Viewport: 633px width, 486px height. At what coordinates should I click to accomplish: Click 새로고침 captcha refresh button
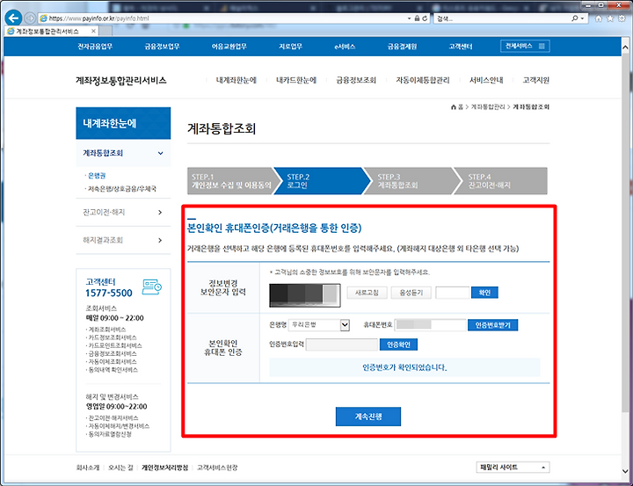click(367, 293)
